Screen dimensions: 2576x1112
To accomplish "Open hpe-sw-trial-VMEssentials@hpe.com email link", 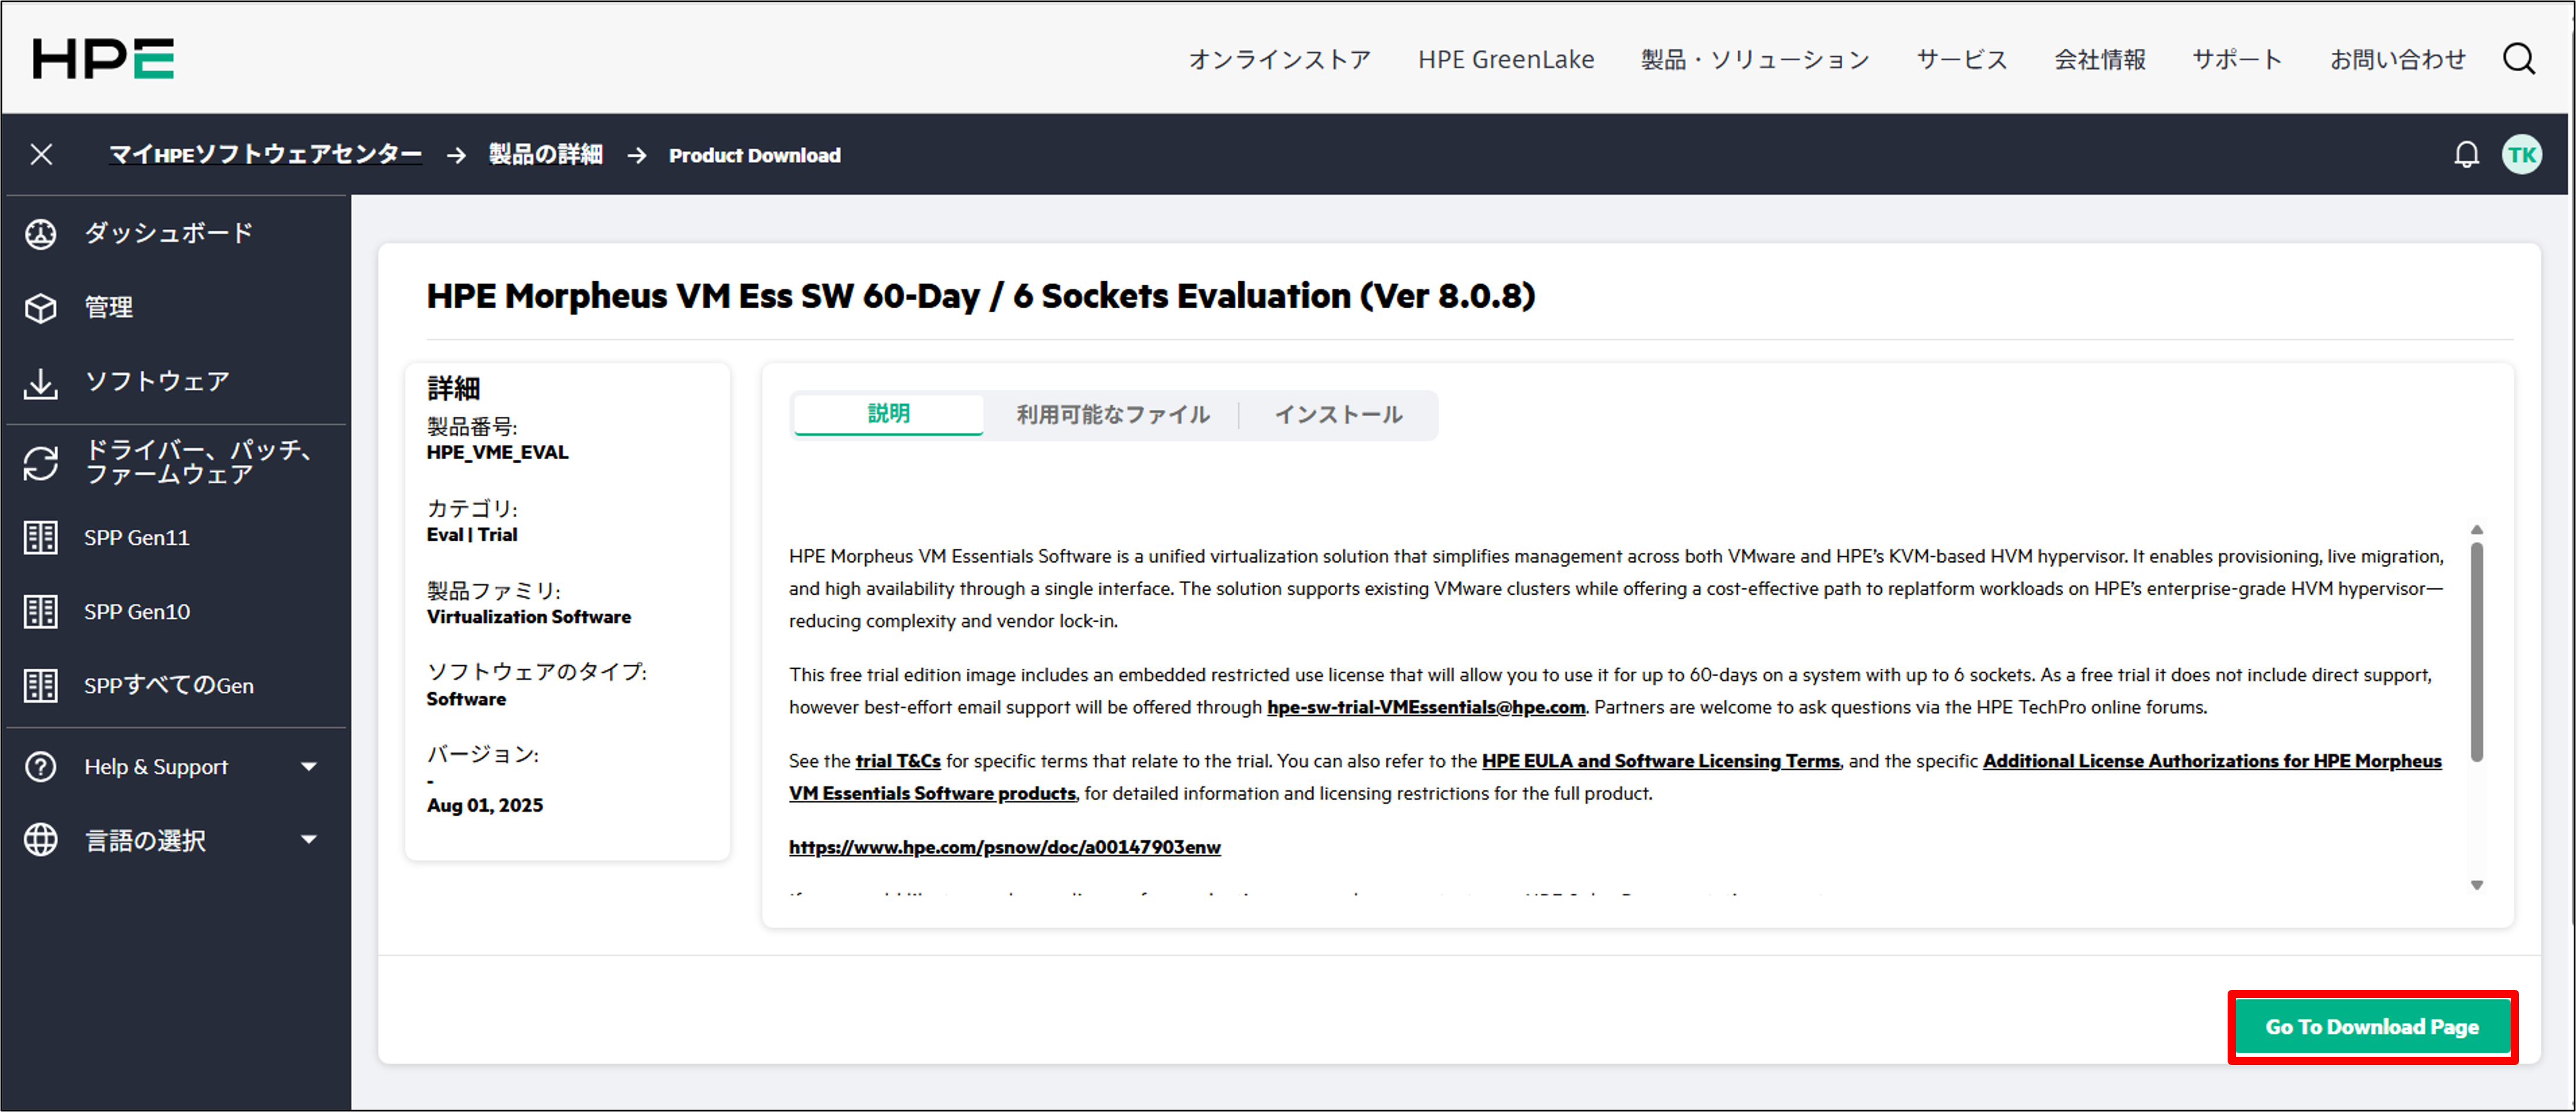I will pyautogui.click(x=1425, y=707).
